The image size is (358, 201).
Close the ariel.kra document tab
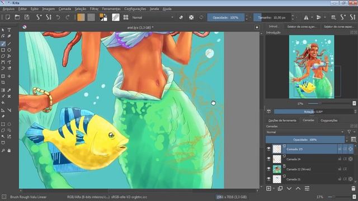[257, 27]
